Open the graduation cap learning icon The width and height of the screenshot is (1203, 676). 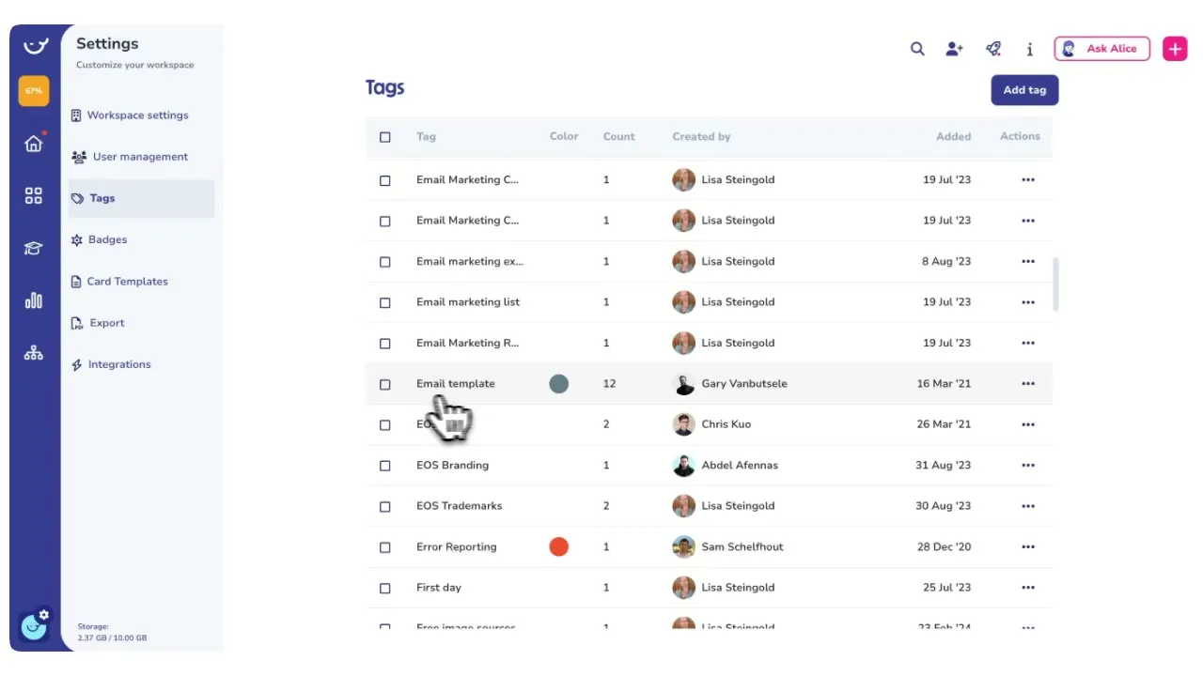pyautogui.click(x=34, y=249)
